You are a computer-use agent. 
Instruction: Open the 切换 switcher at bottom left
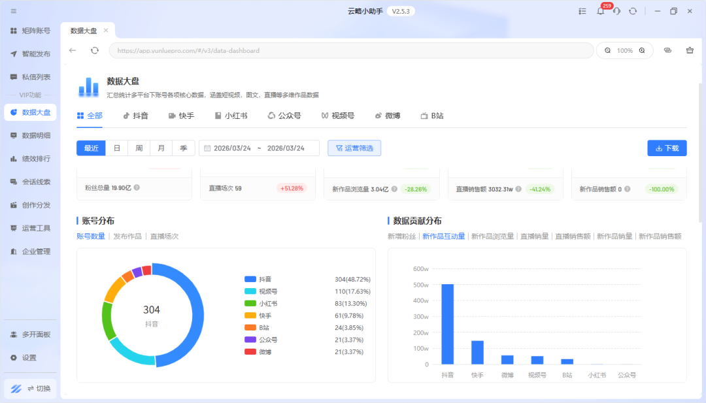(30, 389)
